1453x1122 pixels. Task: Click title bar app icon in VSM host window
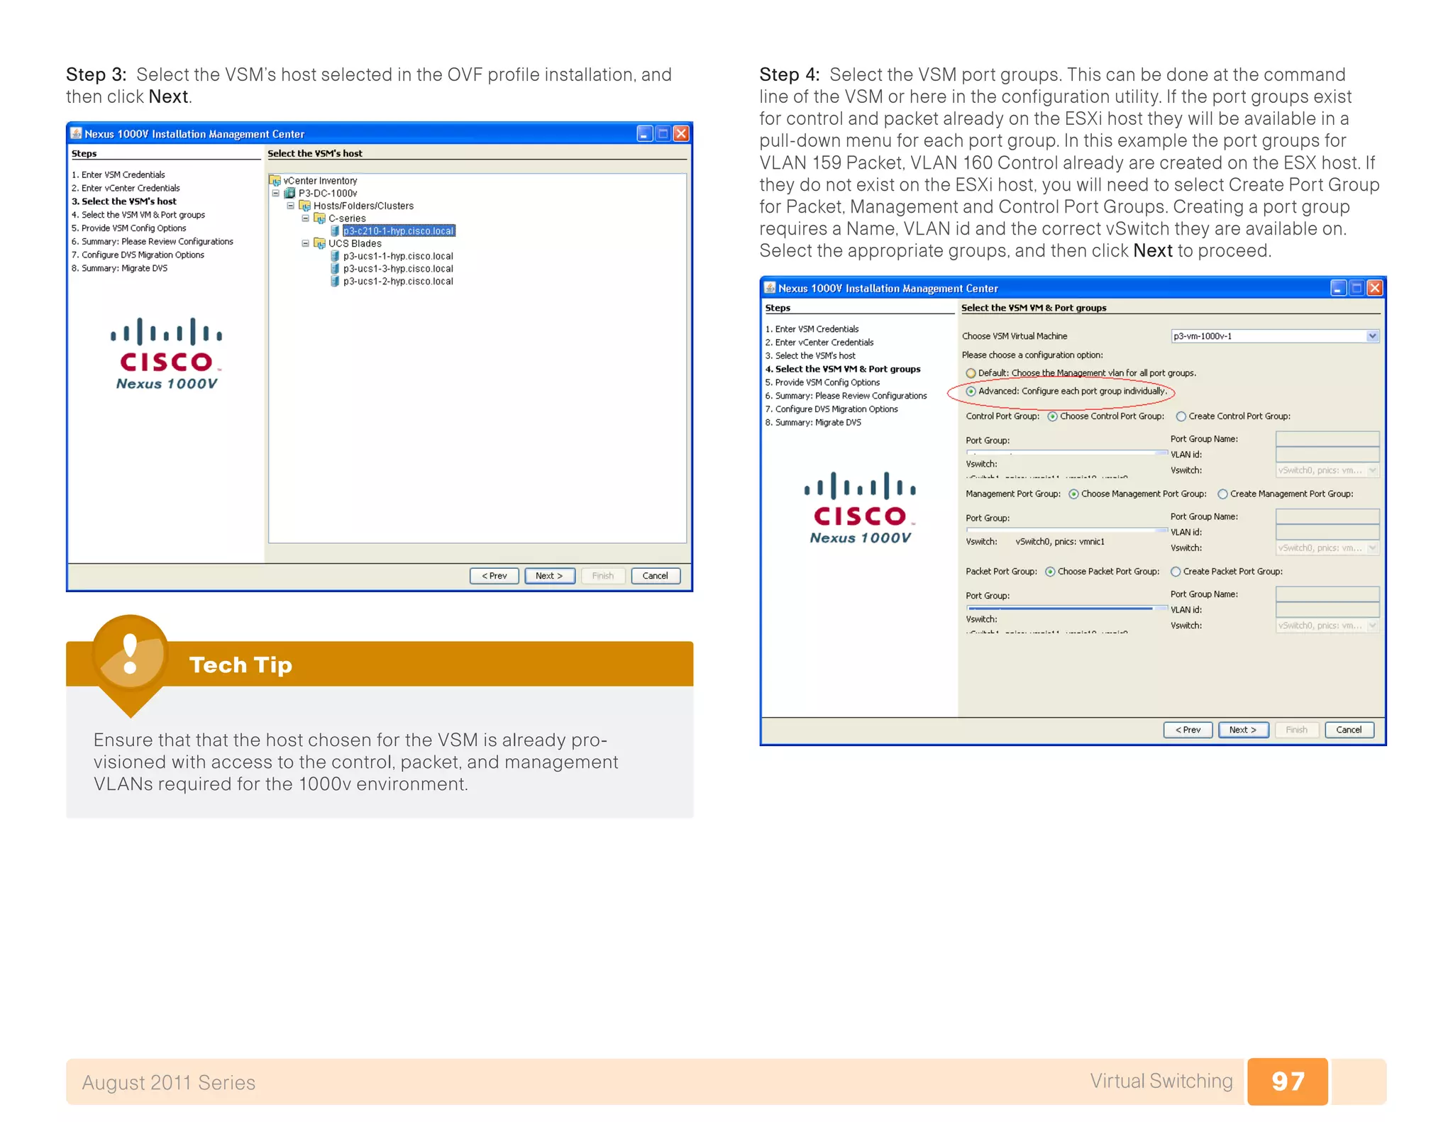(x=76, y=133)
